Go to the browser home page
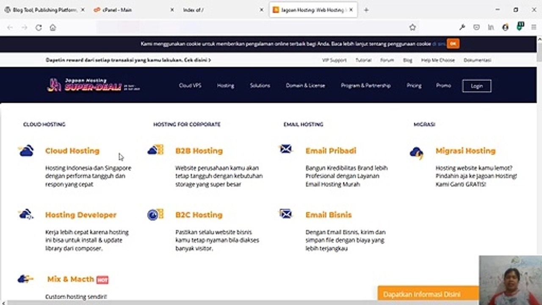The width and height of the screenshot is (542, 305). (x=53, y=28)
